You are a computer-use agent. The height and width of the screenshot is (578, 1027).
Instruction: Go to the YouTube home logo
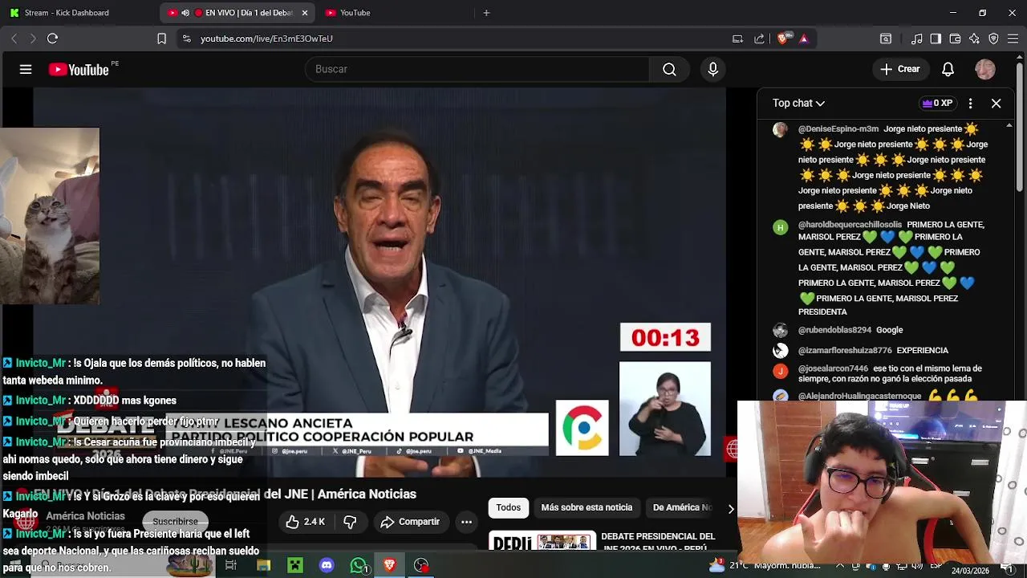tap(79, 70)
